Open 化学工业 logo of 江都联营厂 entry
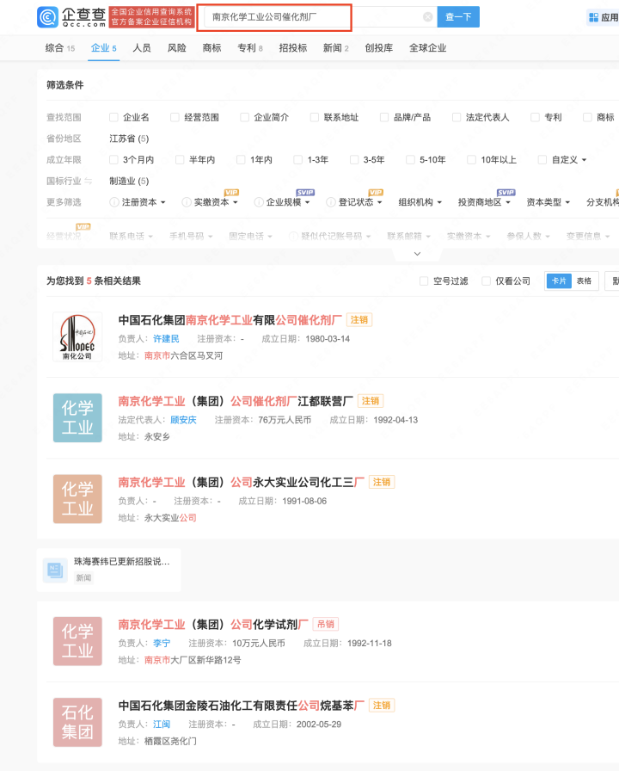 77,418
